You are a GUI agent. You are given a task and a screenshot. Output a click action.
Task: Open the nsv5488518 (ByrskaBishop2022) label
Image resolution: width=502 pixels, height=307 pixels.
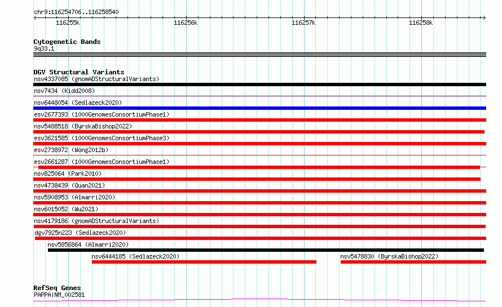[x=83, y=126]
